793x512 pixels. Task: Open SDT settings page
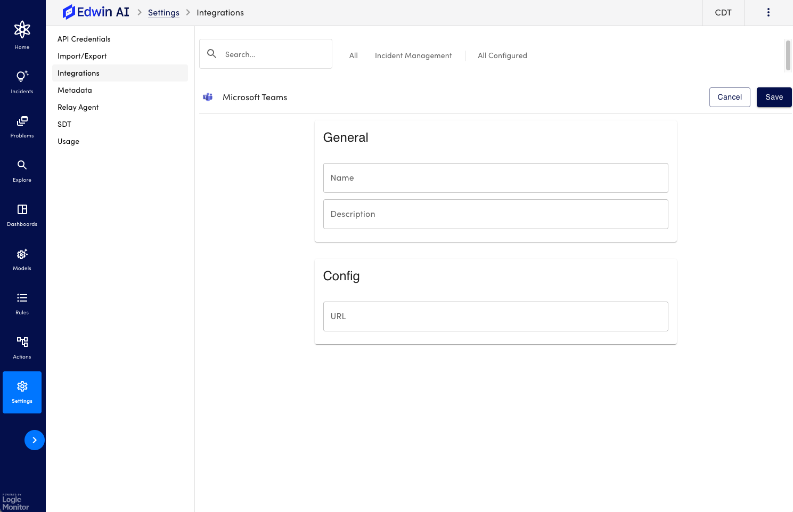click(120, 124)
